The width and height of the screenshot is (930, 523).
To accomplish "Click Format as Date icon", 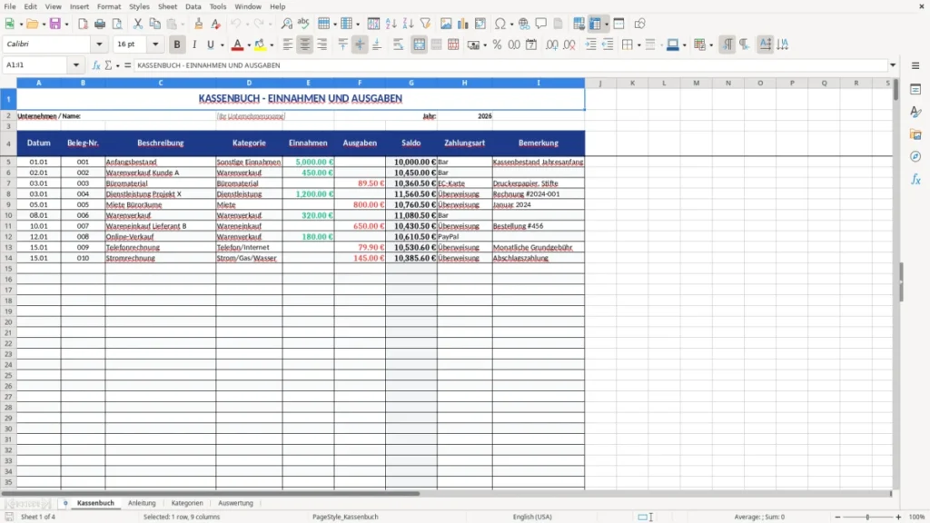I will coord(531,44).
